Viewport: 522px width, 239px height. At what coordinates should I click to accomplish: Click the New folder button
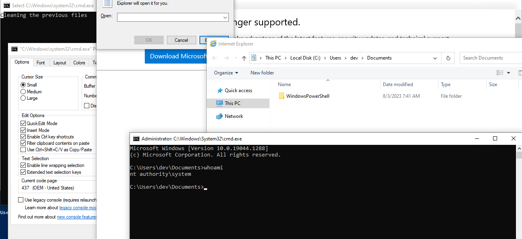(262, 73)
